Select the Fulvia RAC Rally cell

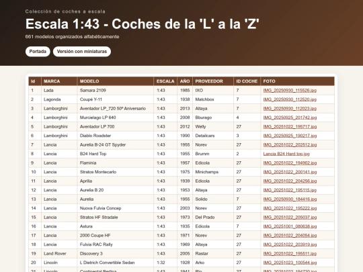click(x=116, y=244)
